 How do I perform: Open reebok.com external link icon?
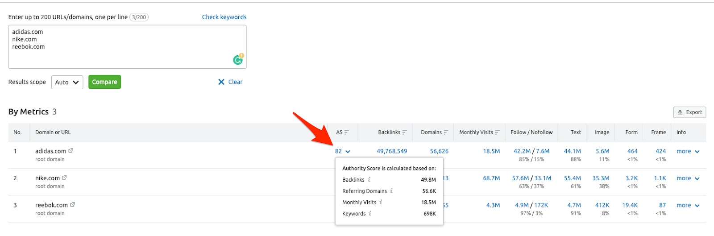[x=72, y=205]
